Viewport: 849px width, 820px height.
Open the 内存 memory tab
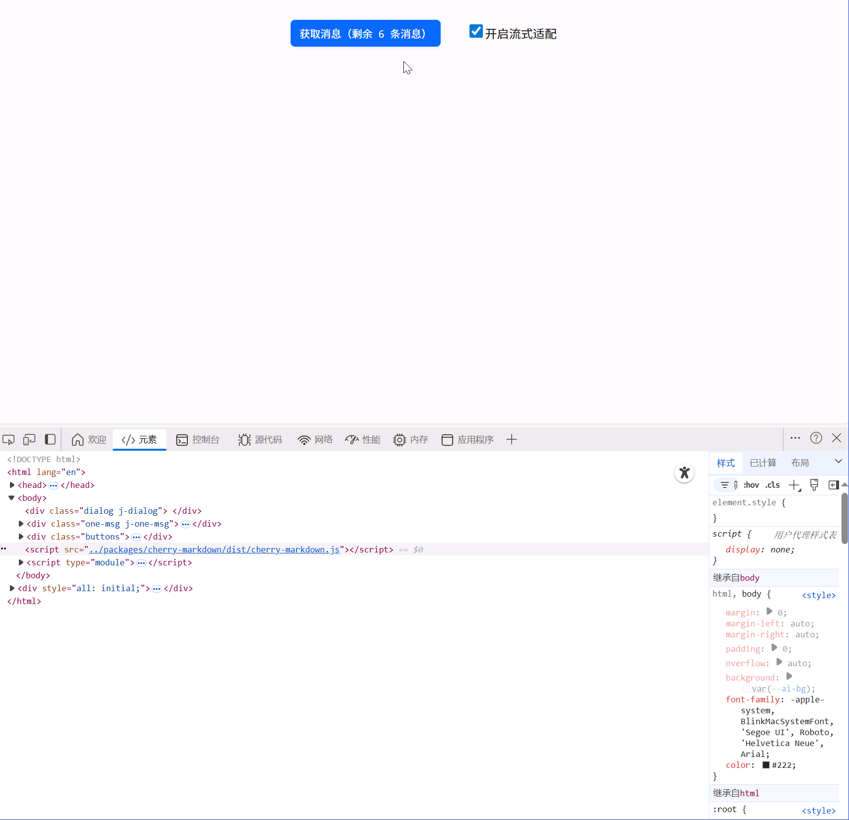(x=410, y=440)
